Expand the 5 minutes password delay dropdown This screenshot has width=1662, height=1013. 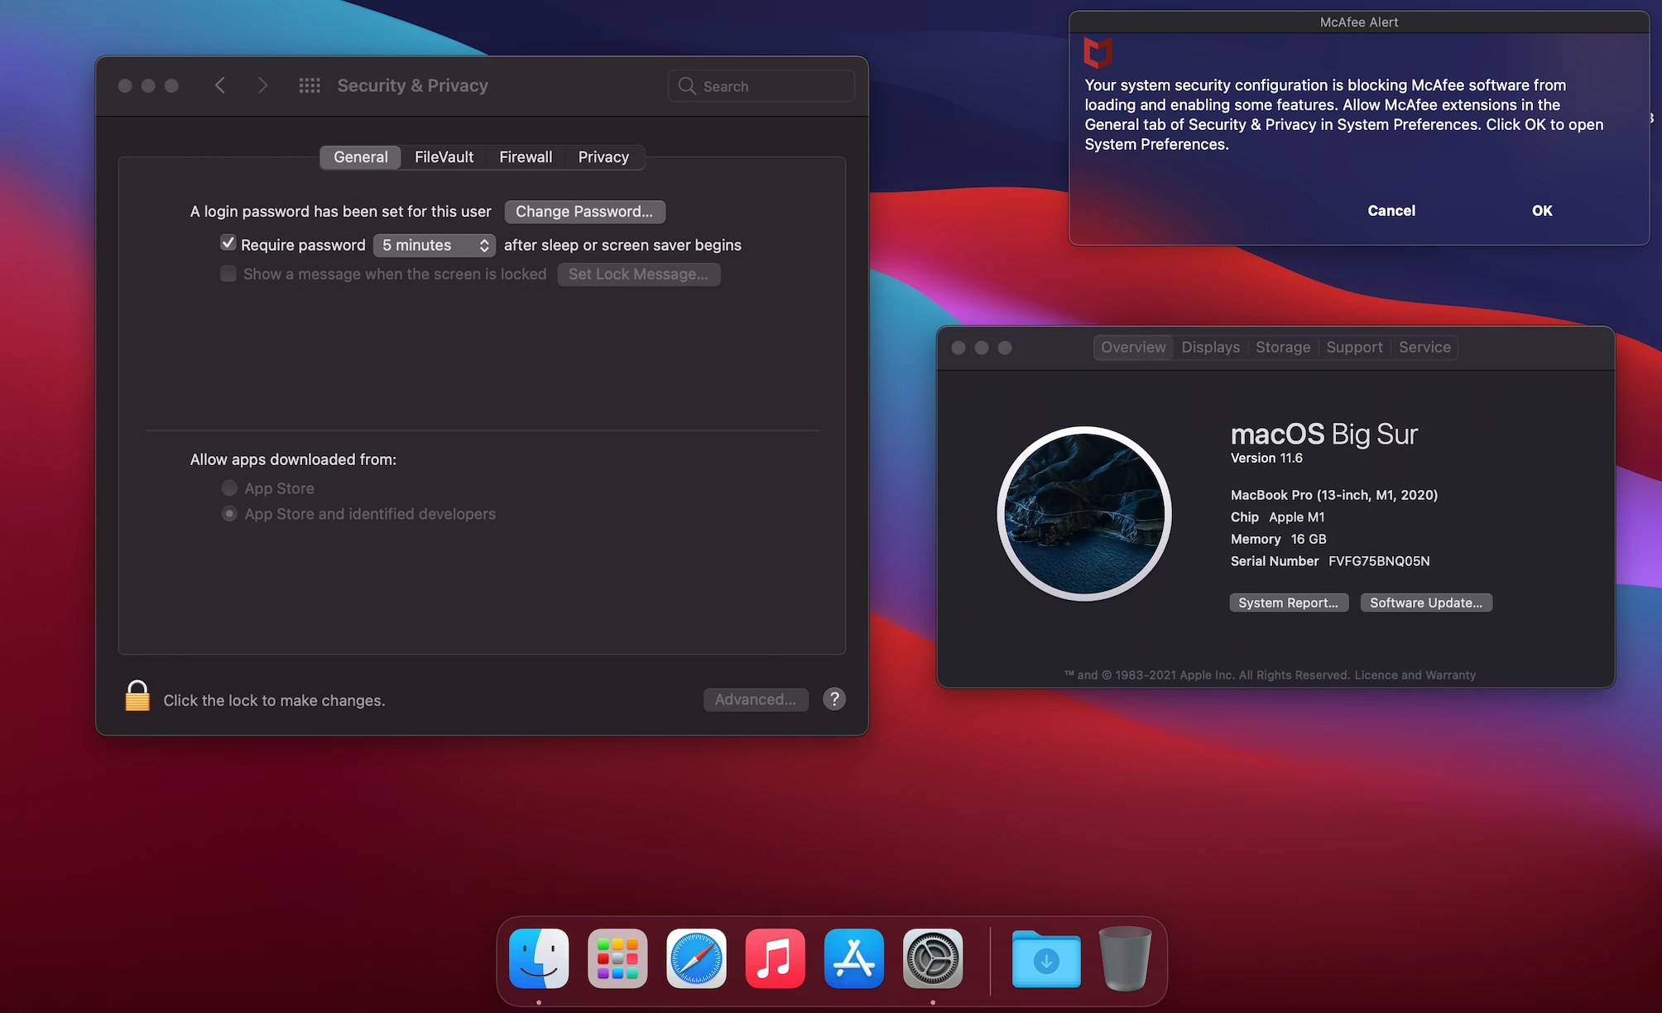[434, 245]
